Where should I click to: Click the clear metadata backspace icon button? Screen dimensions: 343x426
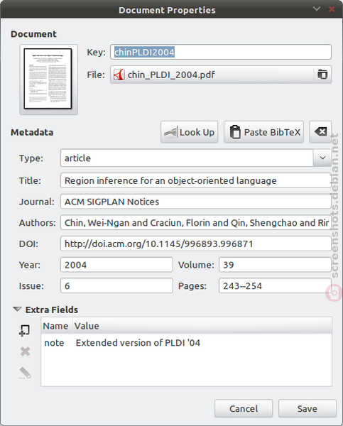click(320, 132)
